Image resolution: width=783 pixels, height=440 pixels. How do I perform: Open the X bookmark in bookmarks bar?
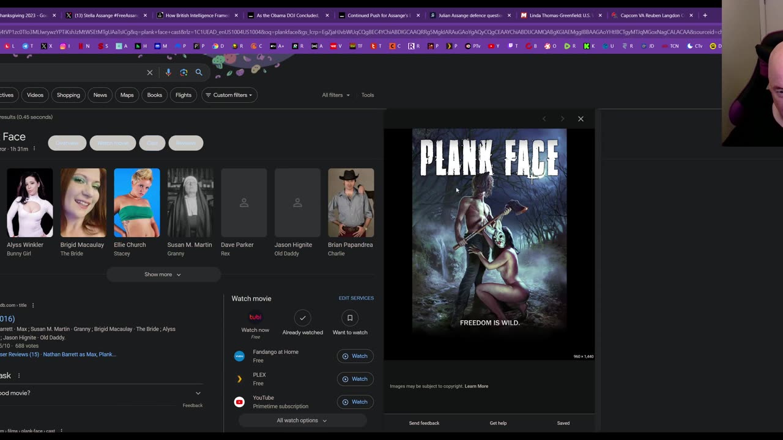click(46, 46)
